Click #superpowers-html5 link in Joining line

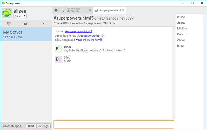point(78,31)
